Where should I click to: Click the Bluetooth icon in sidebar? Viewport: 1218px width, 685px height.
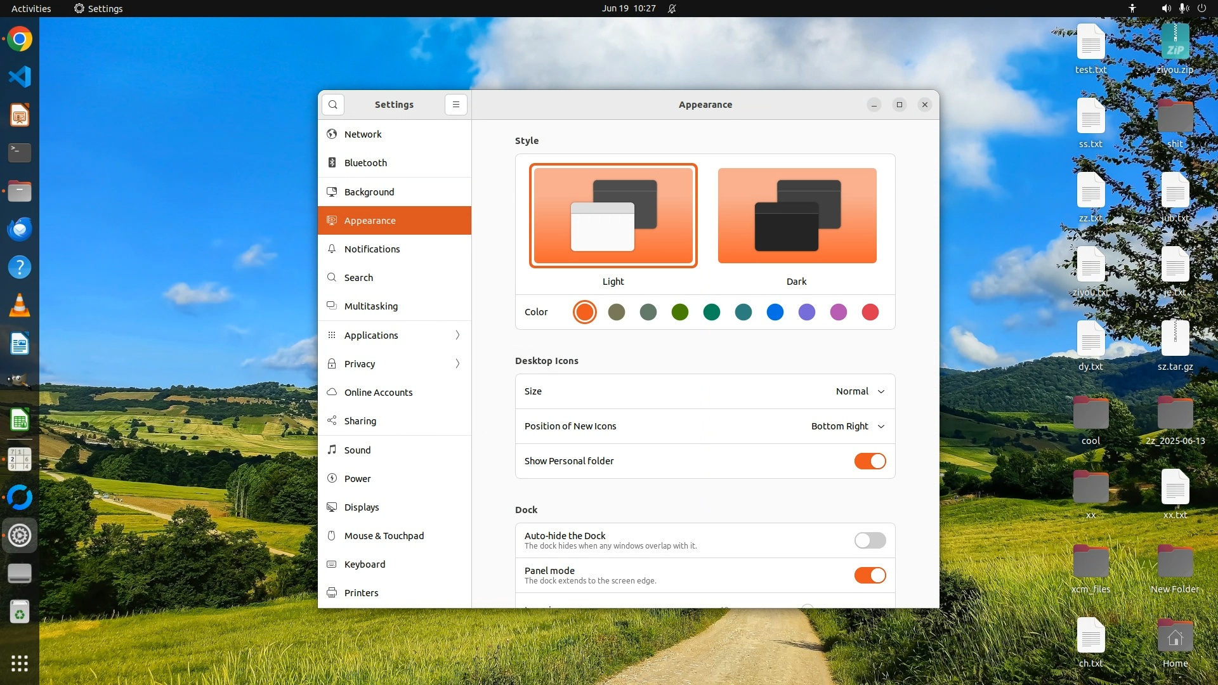tap(332, 163)
